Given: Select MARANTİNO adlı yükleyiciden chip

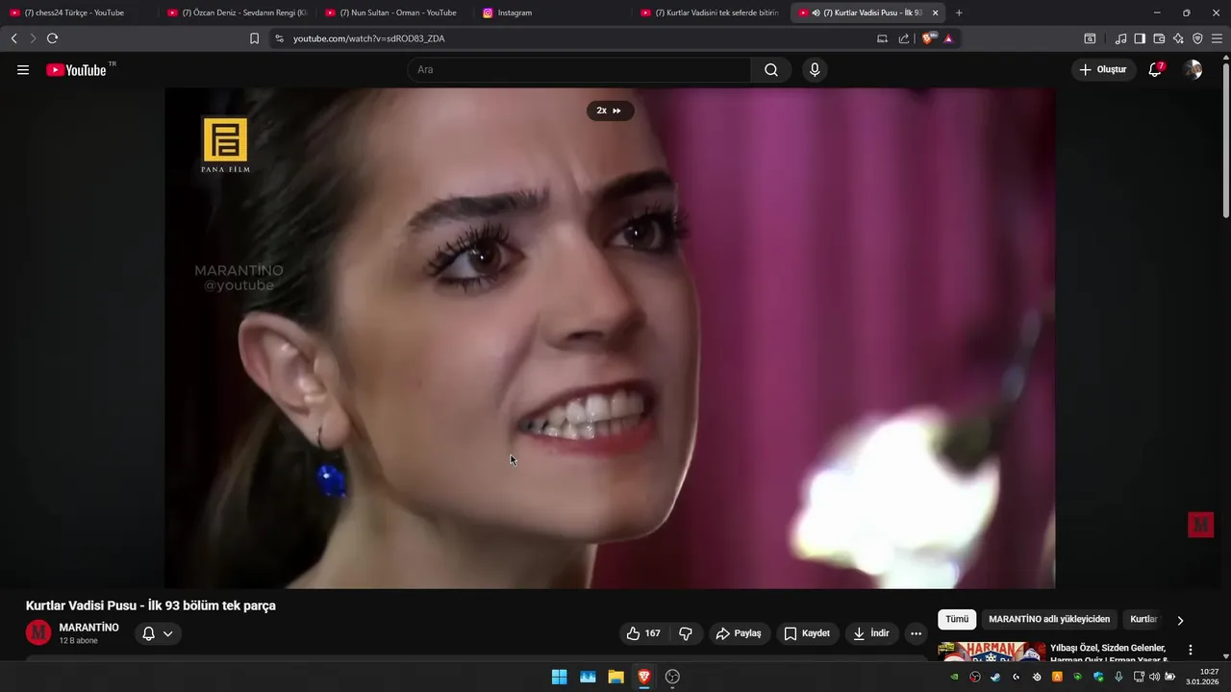Looking at the screenshot, I should (1049, 620).
